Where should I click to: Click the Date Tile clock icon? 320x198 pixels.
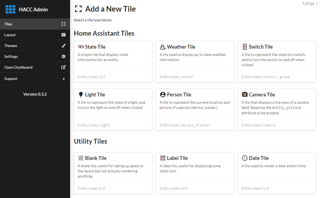245,158
